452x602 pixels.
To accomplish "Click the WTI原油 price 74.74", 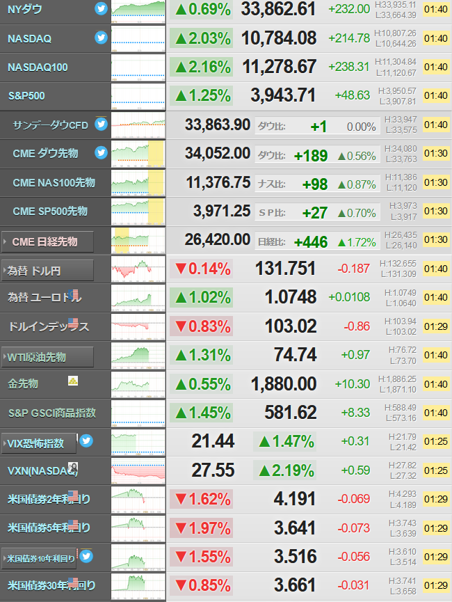I will (x=295, y=355).
